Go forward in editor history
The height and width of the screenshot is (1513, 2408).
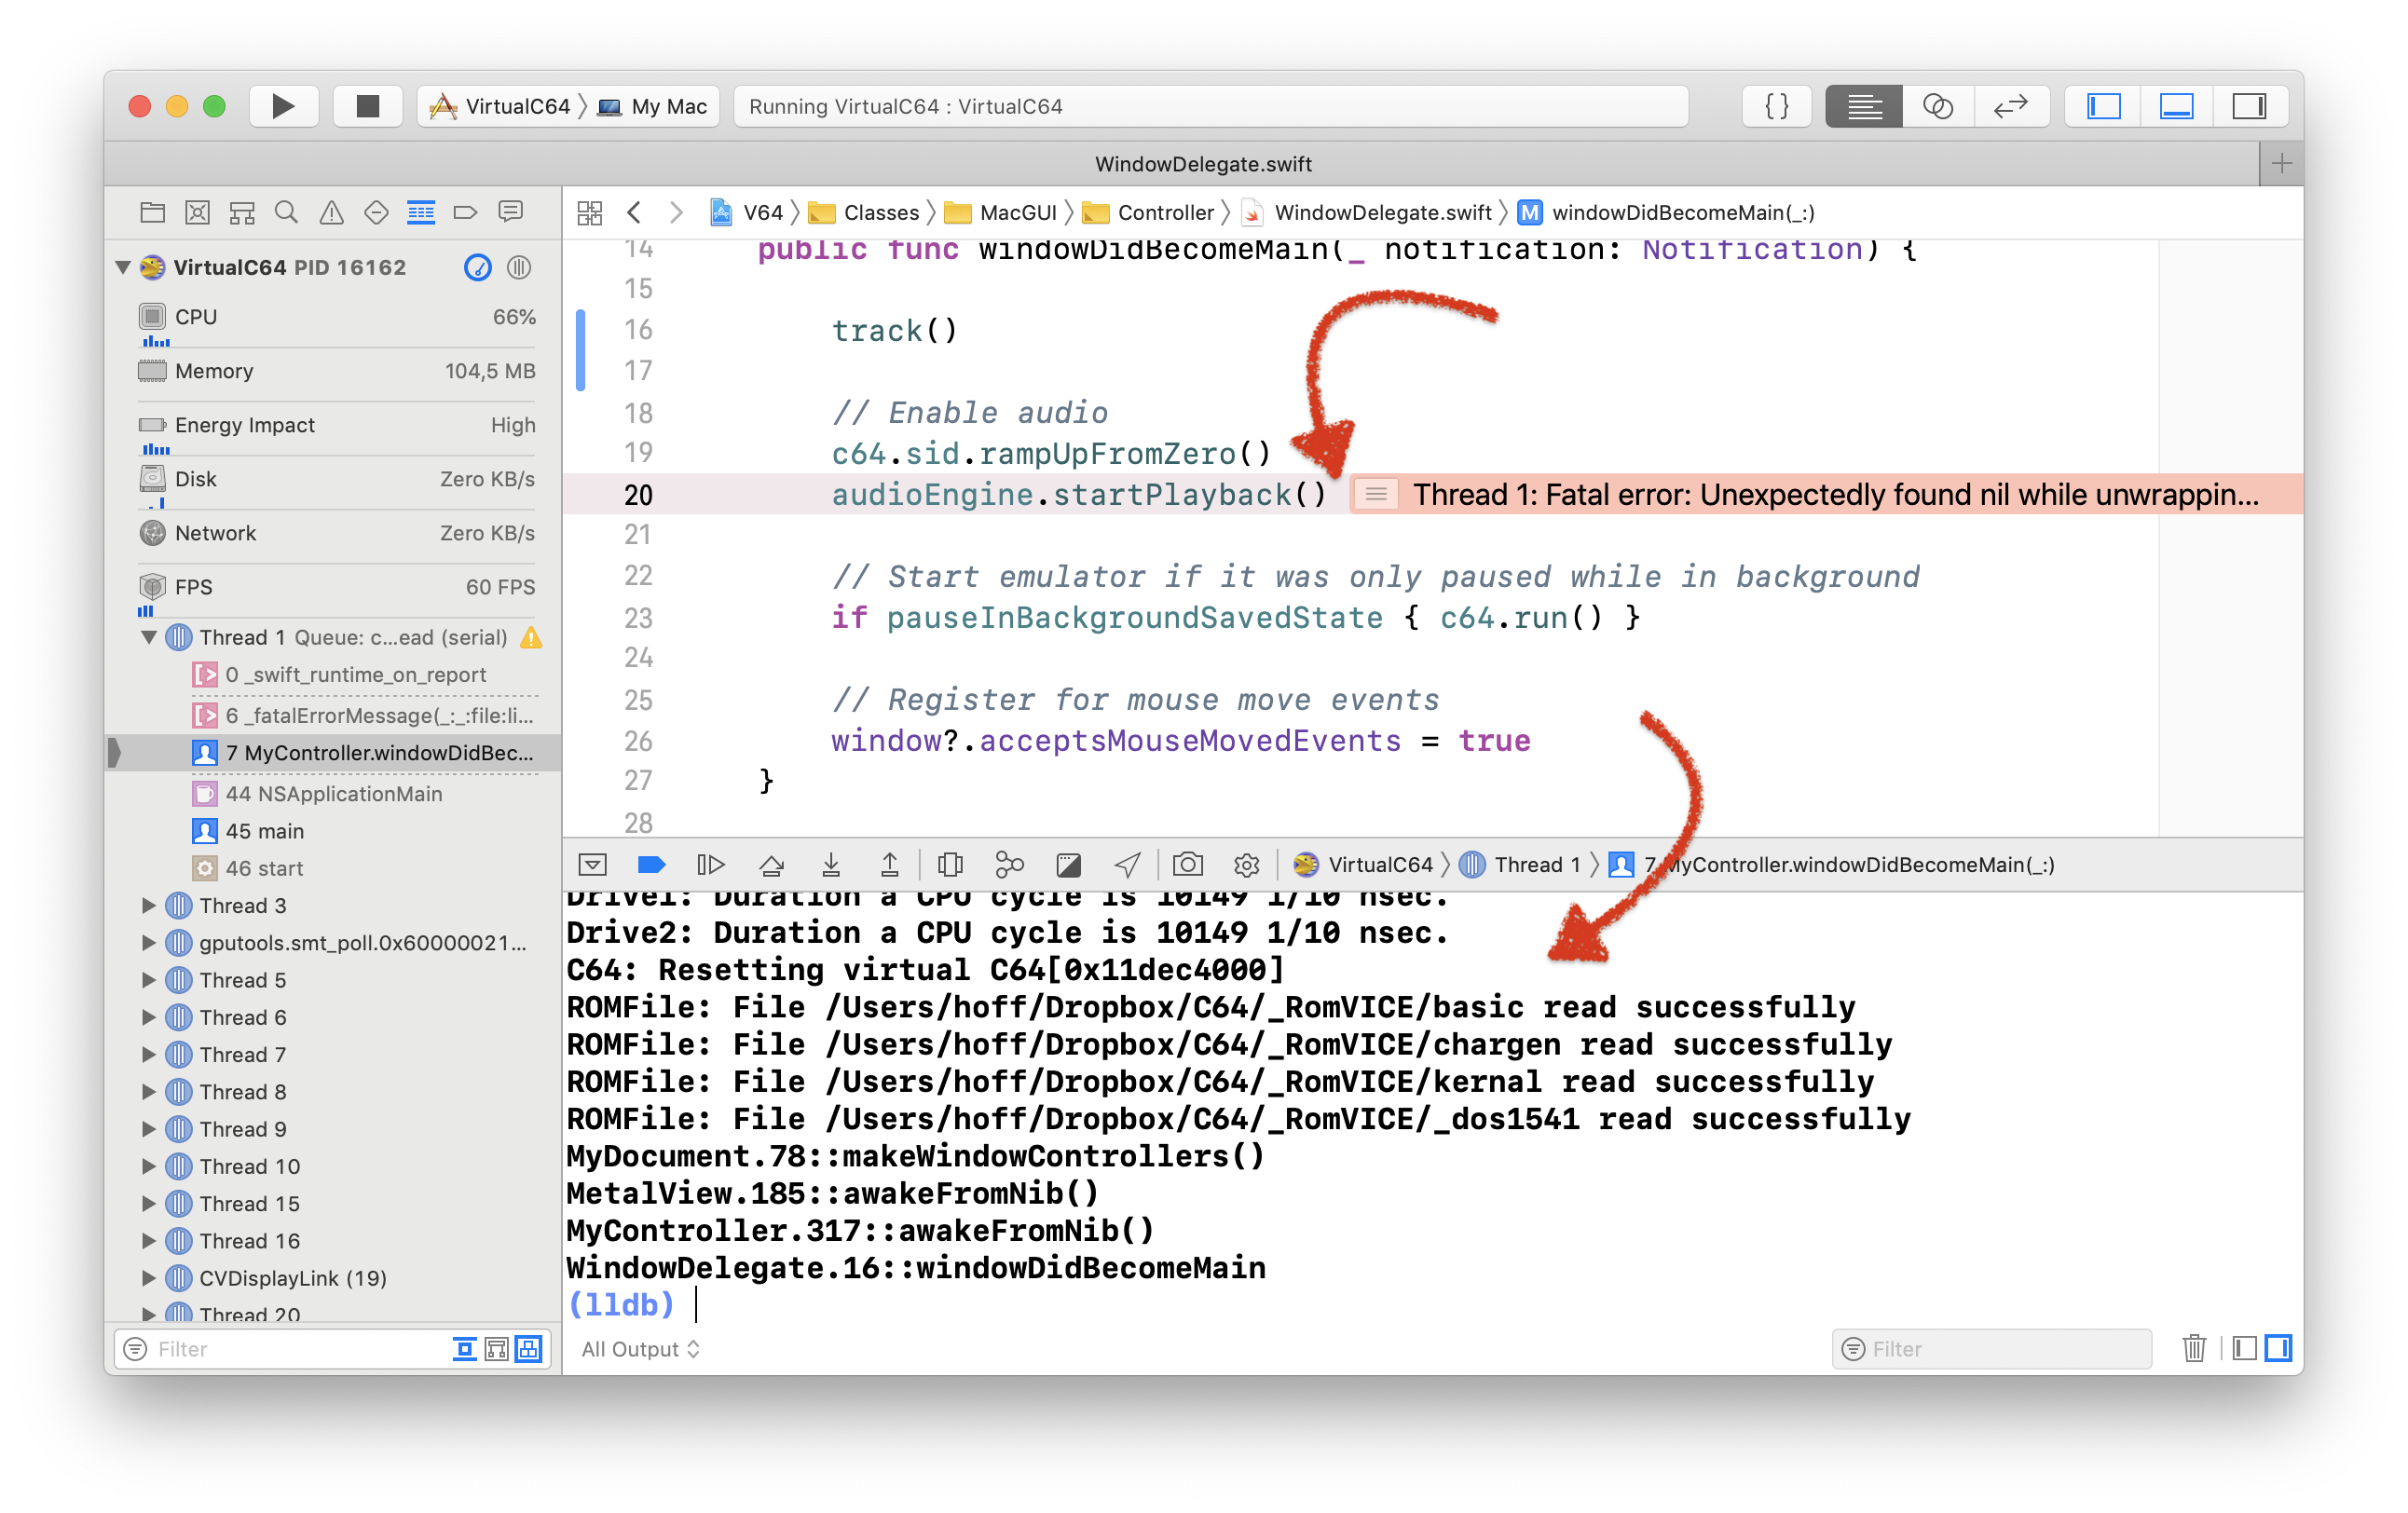676,212
